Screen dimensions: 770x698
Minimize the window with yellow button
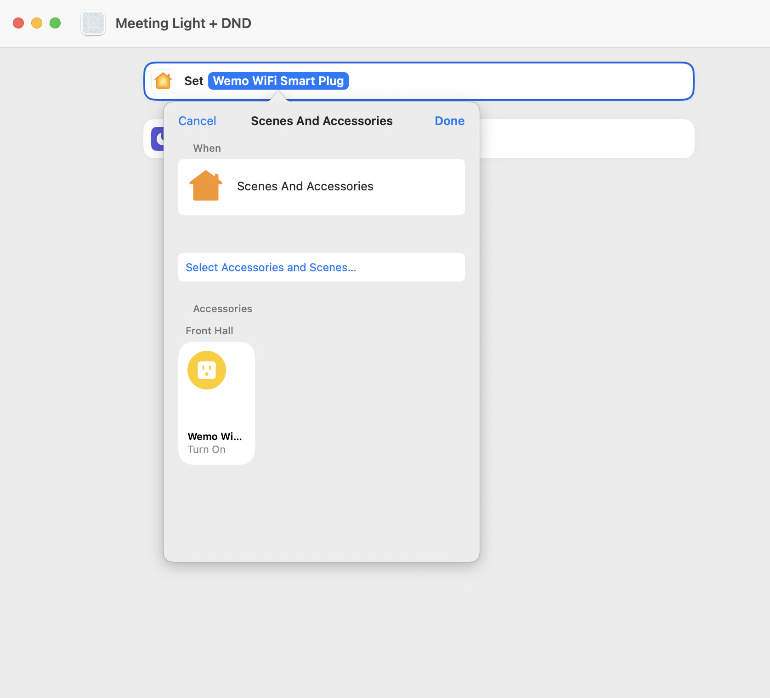(37, 23)
